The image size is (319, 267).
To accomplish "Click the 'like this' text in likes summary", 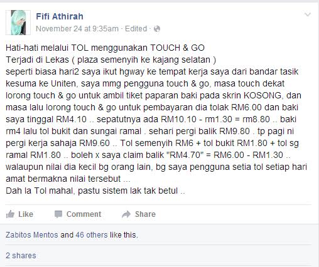I will coord(124,235).
